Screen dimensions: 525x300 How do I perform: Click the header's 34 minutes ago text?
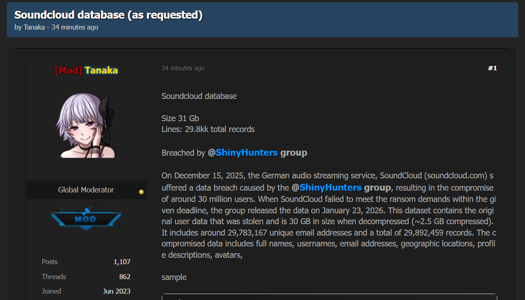(x=75, y=27)
